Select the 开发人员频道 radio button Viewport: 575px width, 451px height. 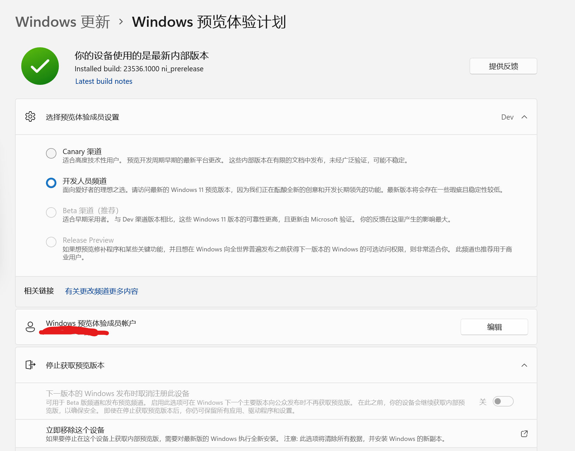[x=51, y=183]
